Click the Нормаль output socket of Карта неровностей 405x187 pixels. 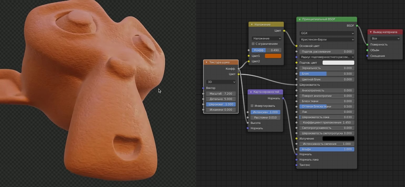pos(283,98)
